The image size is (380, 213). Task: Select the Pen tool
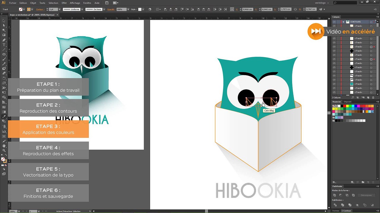[x=4, y=40]
